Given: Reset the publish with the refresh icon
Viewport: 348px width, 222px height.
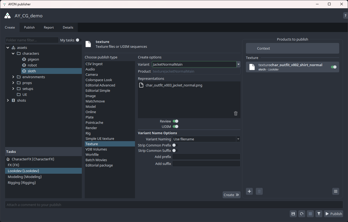Looking at the screenshot, I should [302, 214].
